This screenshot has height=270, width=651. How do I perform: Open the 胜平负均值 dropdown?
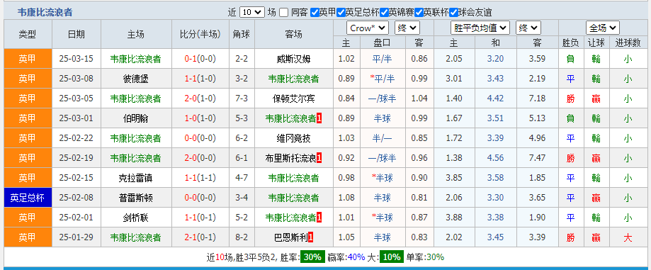pos(480,28)
